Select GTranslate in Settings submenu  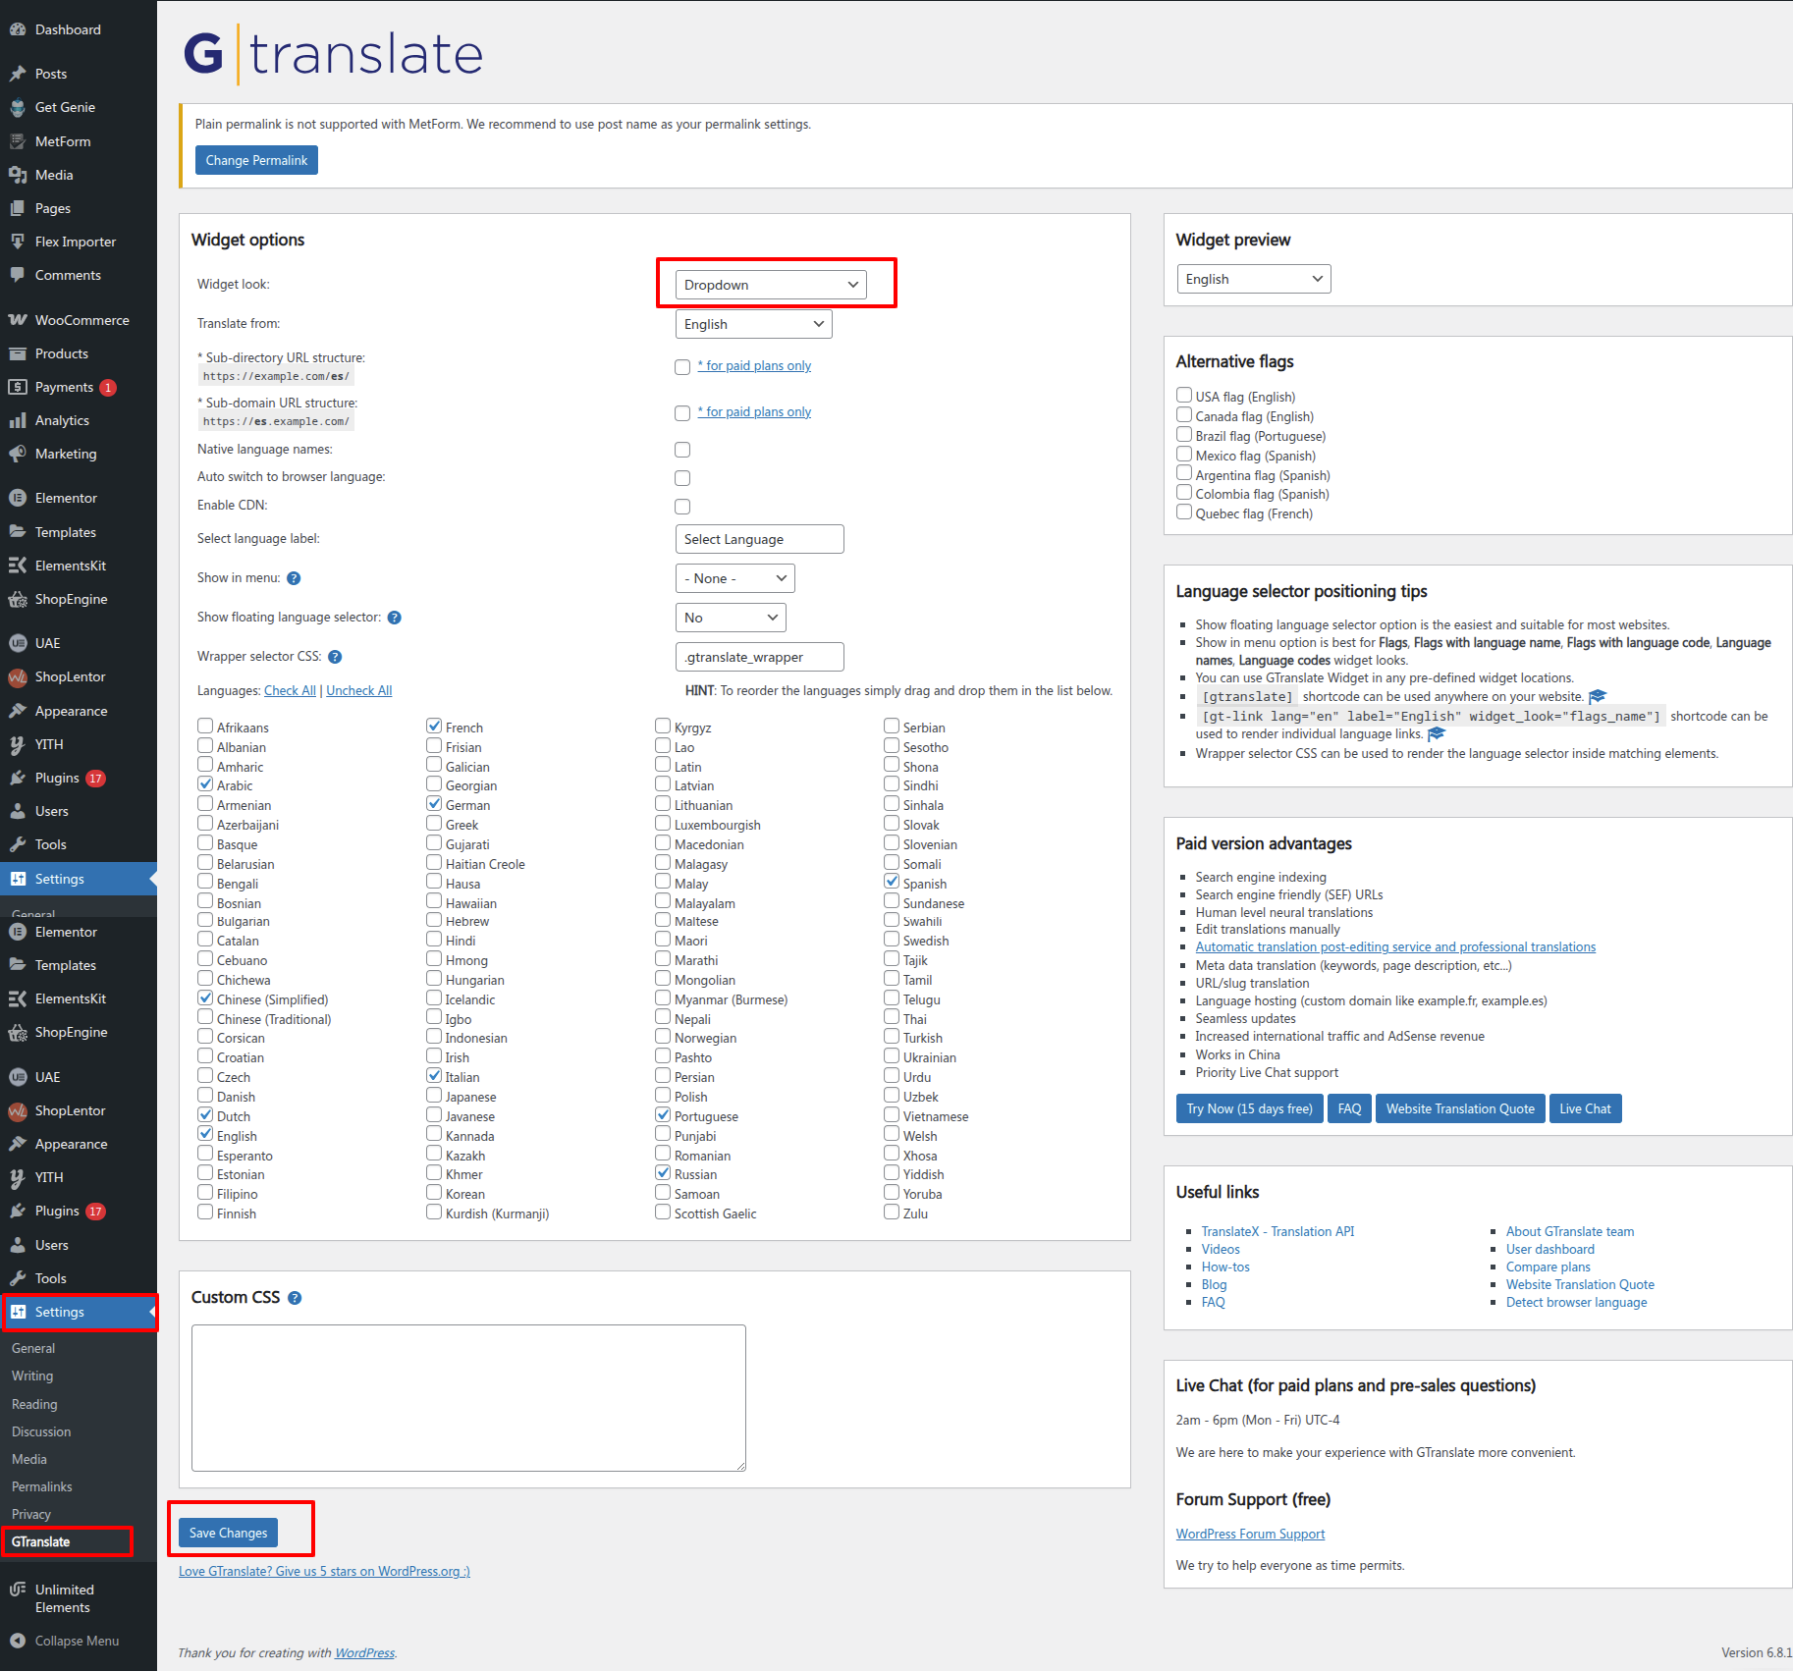coord(41,1541)
